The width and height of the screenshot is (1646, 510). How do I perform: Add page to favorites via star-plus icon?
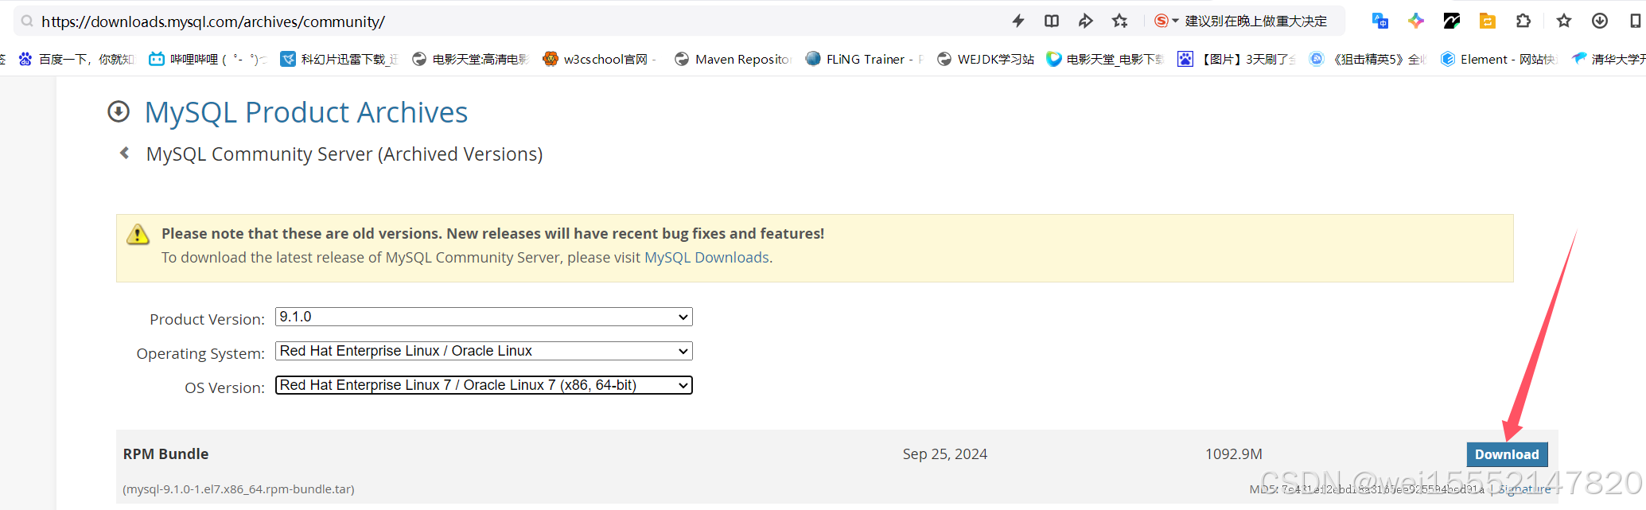tap(1120, 21)
